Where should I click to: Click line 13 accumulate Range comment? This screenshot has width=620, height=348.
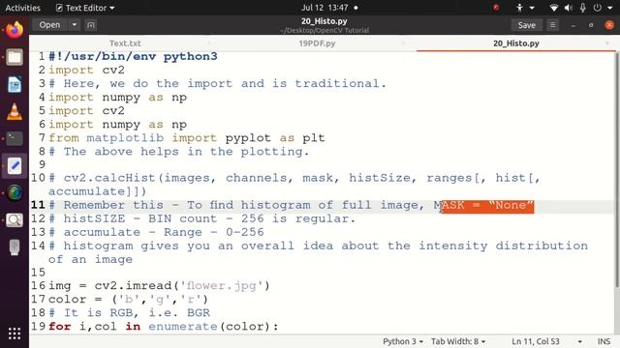156,232
